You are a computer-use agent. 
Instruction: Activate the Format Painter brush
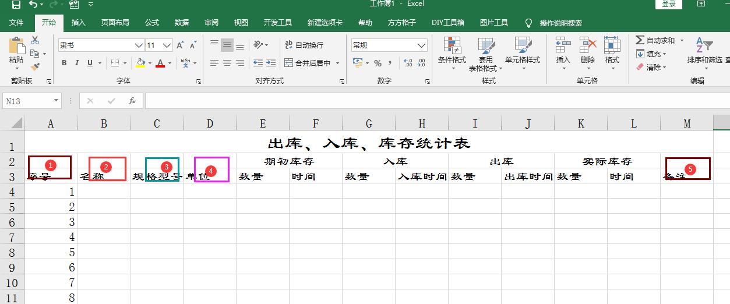click(35, 67)
